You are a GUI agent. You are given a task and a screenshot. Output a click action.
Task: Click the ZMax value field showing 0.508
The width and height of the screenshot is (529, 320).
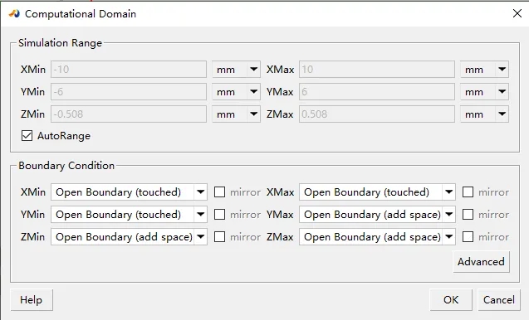tap(377, 114)
